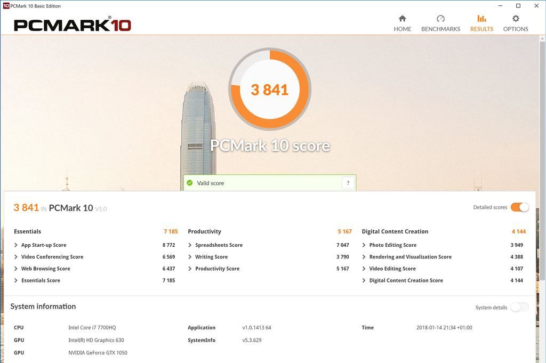Click the Essentials total 7 185 in orange
Screen dimensions: 546x363
171,231
